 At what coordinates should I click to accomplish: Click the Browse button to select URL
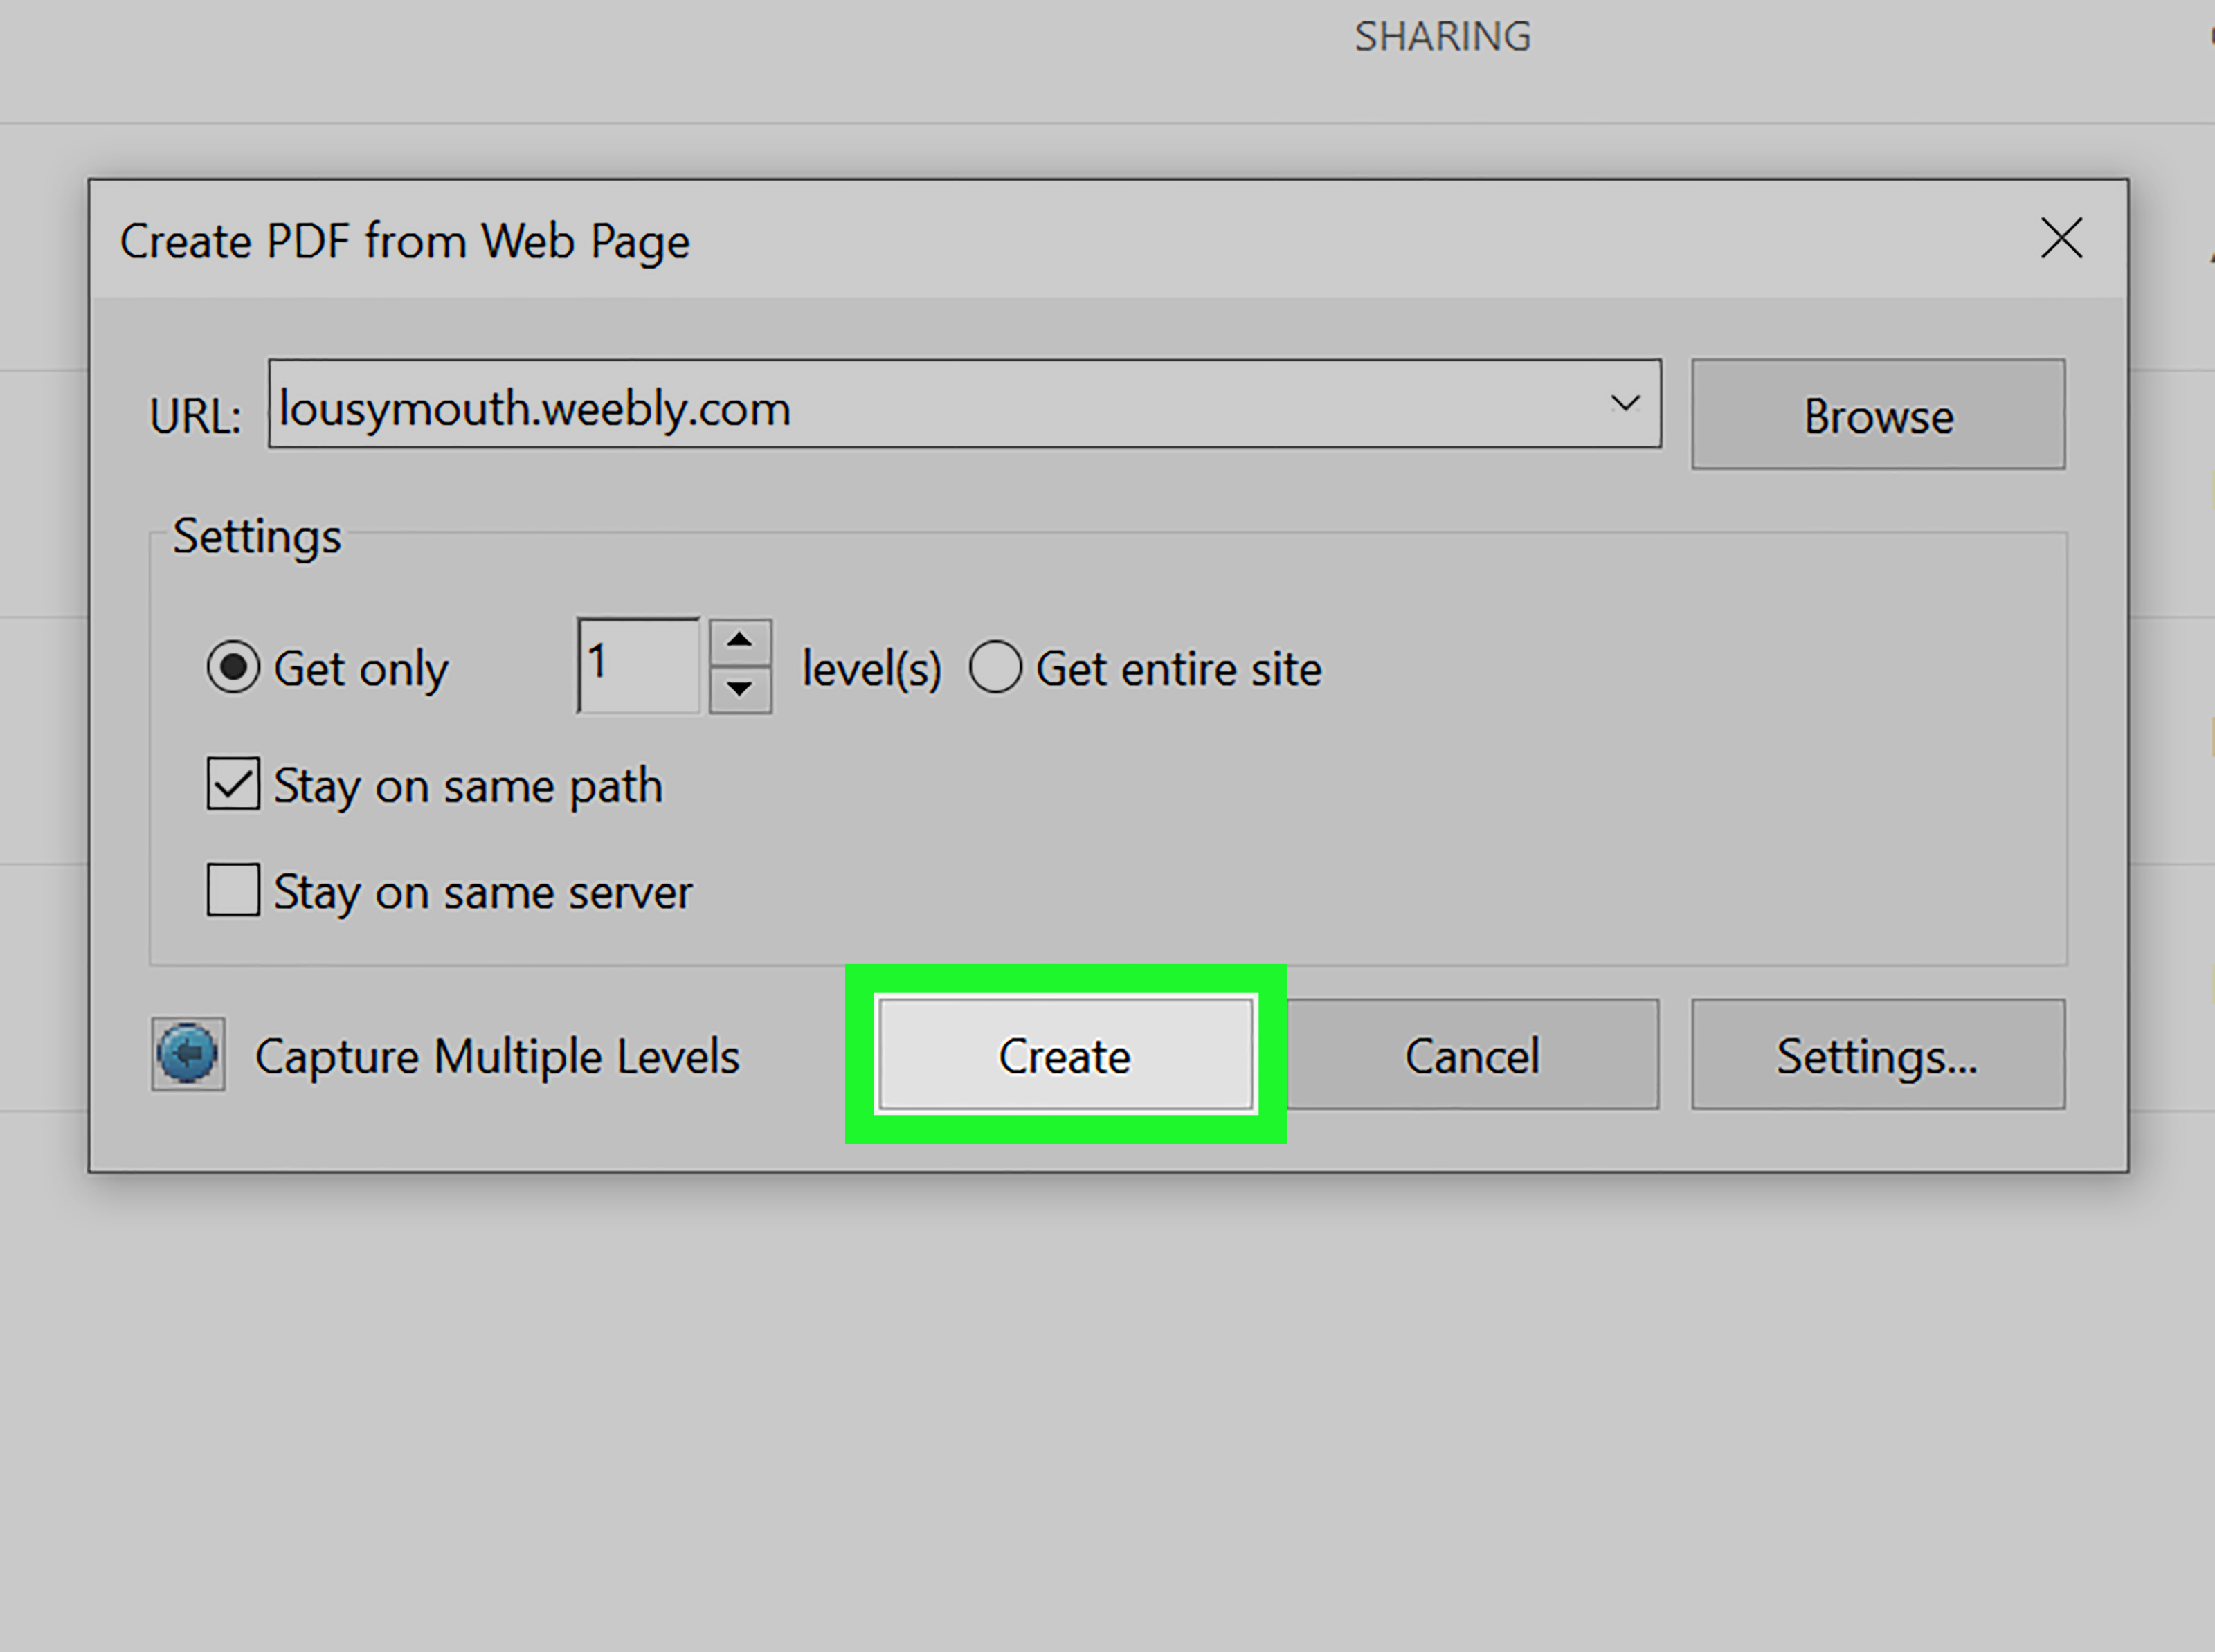pos(1880,413)
